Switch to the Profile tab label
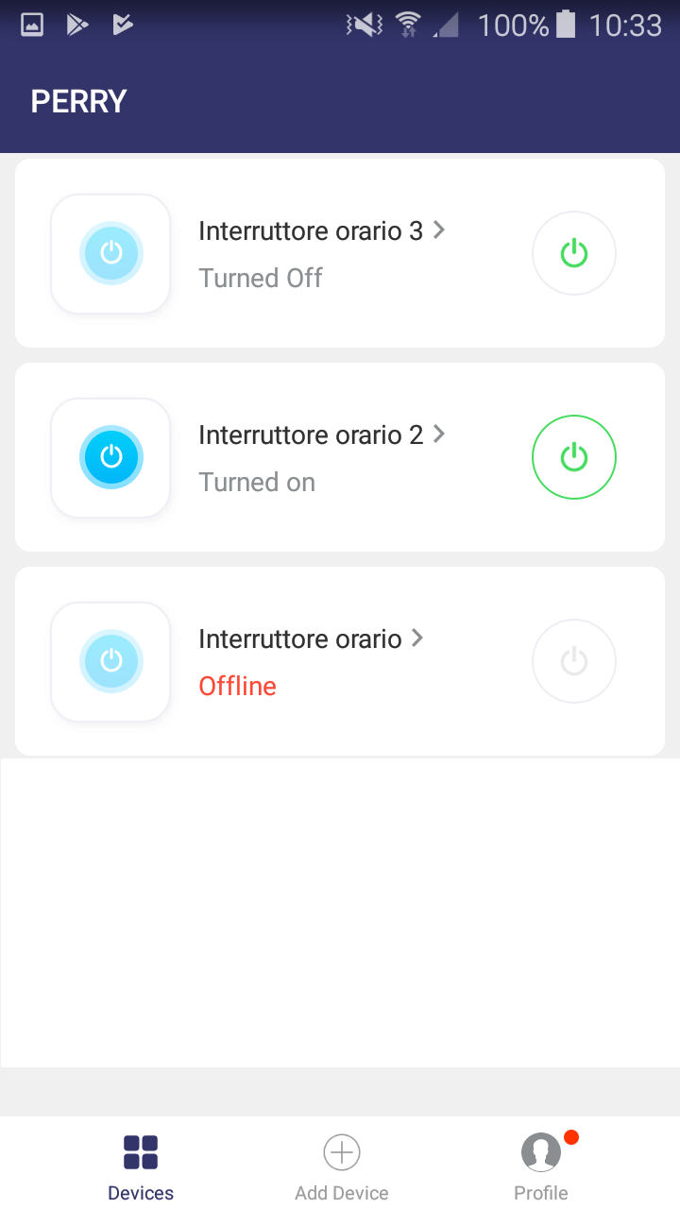680x1209 pixels. [x=541, y=1193]
